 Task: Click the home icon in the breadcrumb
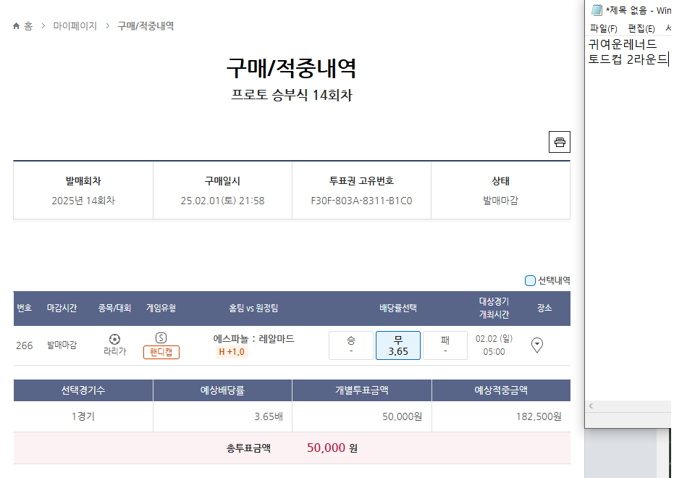(17, 26)
